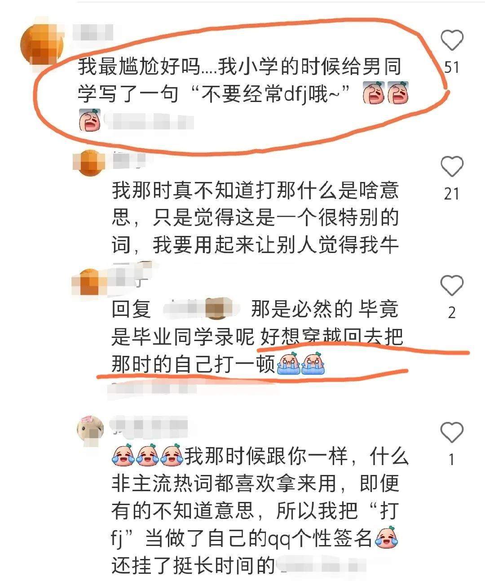Tap the 51 like count
Viewport: 485px width, 581px height.
[x=452, y=67]
